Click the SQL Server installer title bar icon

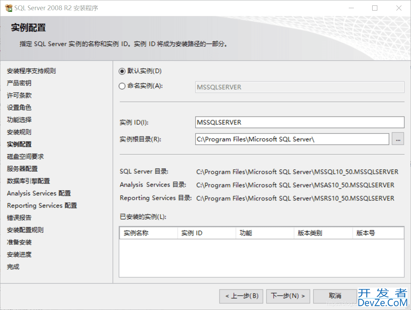(9, 8)
